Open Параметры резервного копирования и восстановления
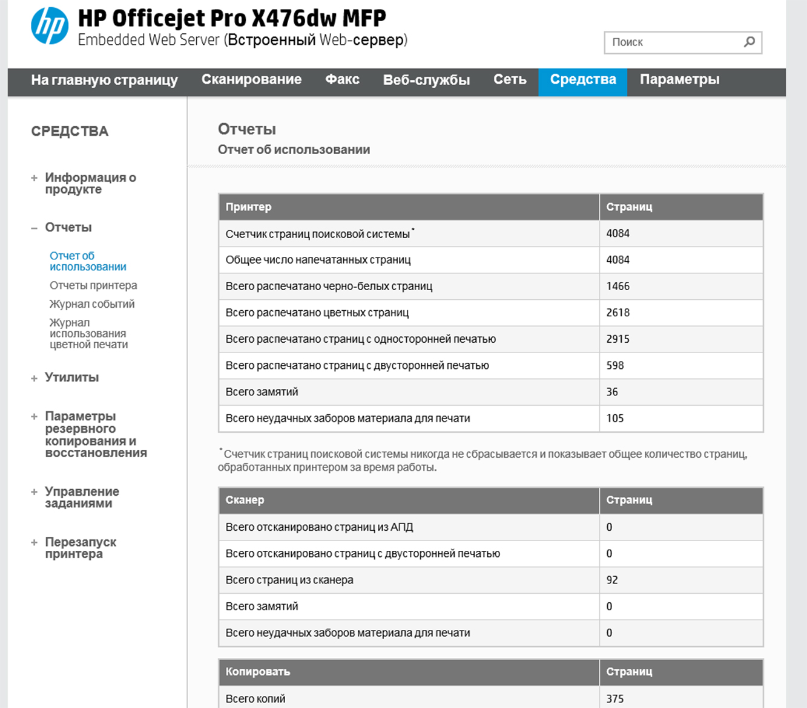Viewport: 807px width, 708px height. 96,434
